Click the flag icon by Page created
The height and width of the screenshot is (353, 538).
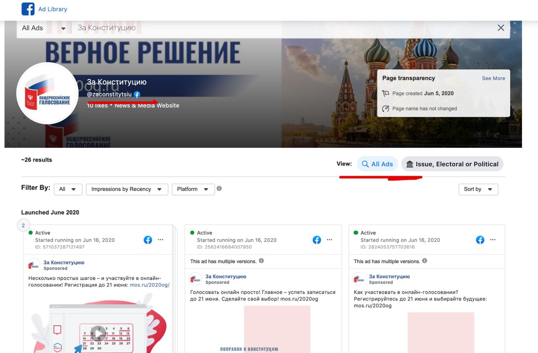point(385,93)
